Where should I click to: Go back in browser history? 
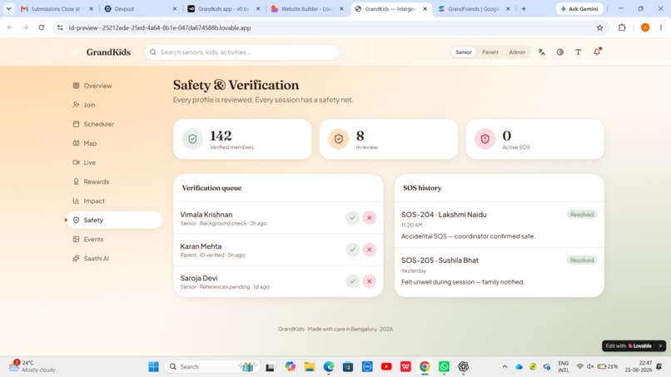pos(10,27)
